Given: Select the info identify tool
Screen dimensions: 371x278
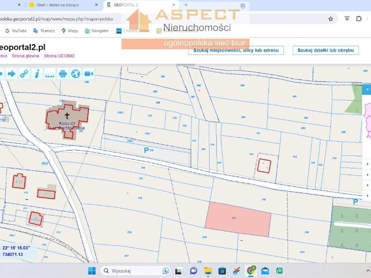Looking at the screenshot, I should pyautogui.click(x=37, y=74).
